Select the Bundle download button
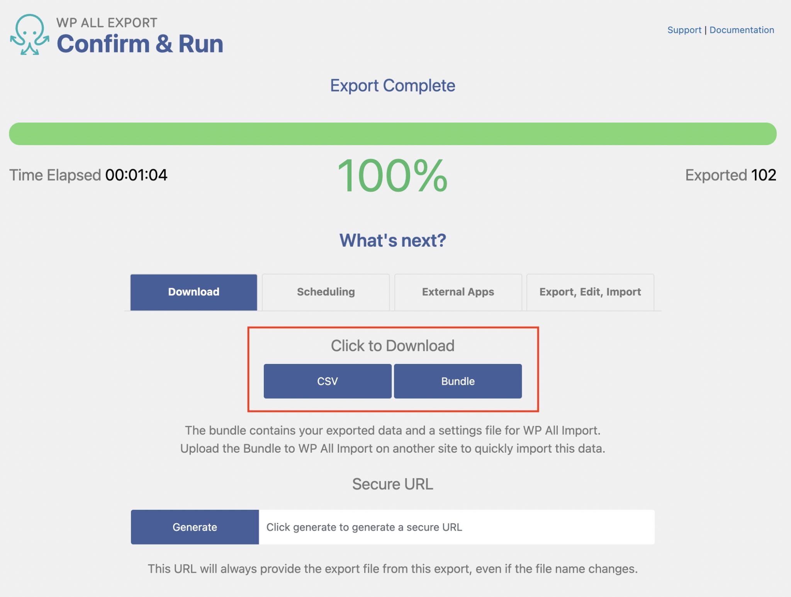This screenshot has height=597, width=791. pyautogui.click(x=457, y=381)
